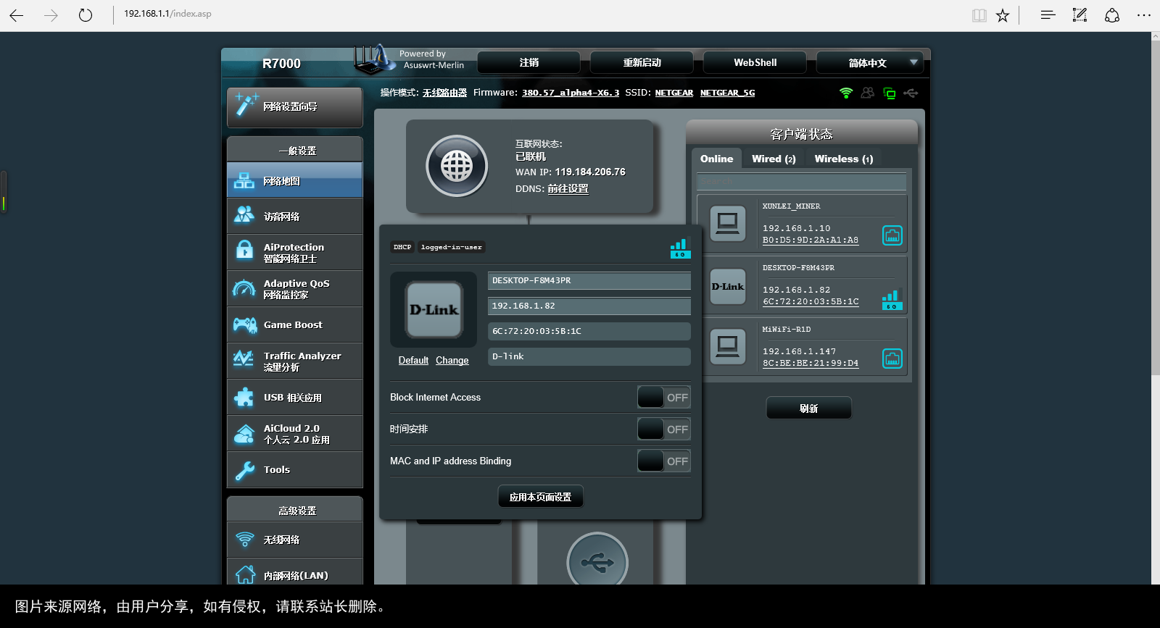Switch to the Wired (2) tab
1160x628 pixels.
[773, 159]
